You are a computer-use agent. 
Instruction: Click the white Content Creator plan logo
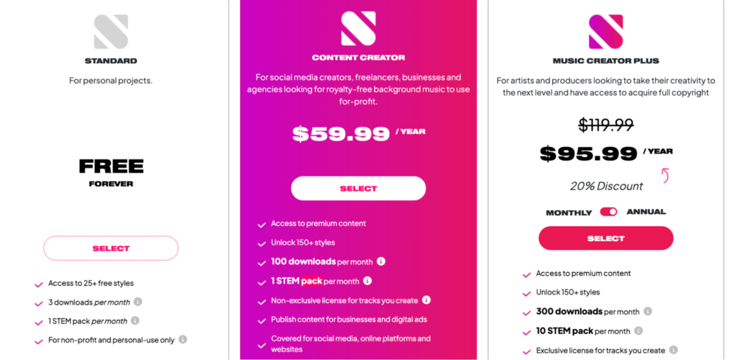pyautogui.click(x=359, y=29)
